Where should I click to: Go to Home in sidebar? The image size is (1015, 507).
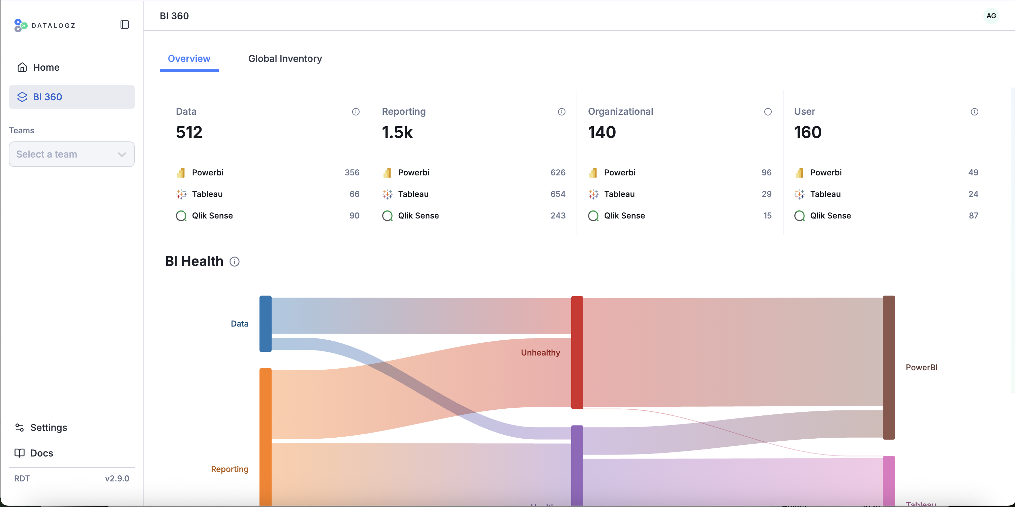(x=46, y=67)
